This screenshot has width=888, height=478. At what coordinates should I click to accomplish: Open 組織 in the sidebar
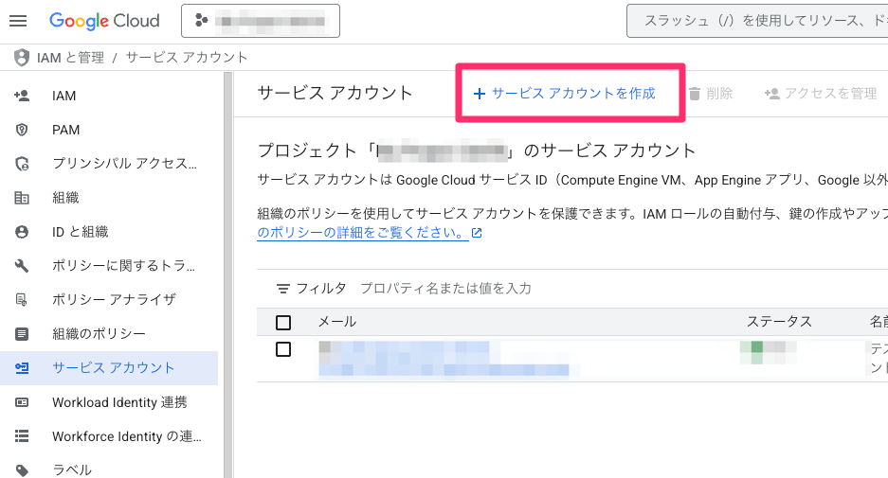[x=65, y=198]
